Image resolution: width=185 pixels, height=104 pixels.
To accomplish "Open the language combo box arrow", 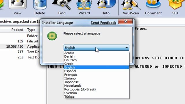I will point(127,48).
